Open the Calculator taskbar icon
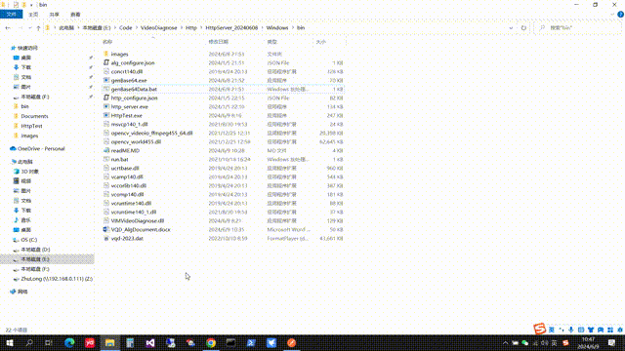The height and width of the screenshot is (351, 625). pos(130,342)
